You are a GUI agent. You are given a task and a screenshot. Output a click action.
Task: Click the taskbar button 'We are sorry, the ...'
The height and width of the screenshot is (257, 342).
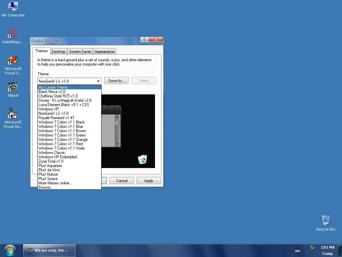pos(49,250)
